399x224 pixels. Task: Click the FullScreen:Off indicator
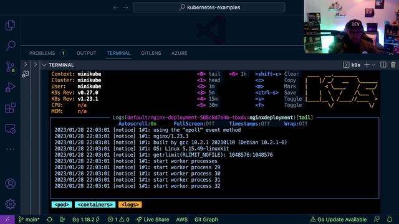coord(194,124)
